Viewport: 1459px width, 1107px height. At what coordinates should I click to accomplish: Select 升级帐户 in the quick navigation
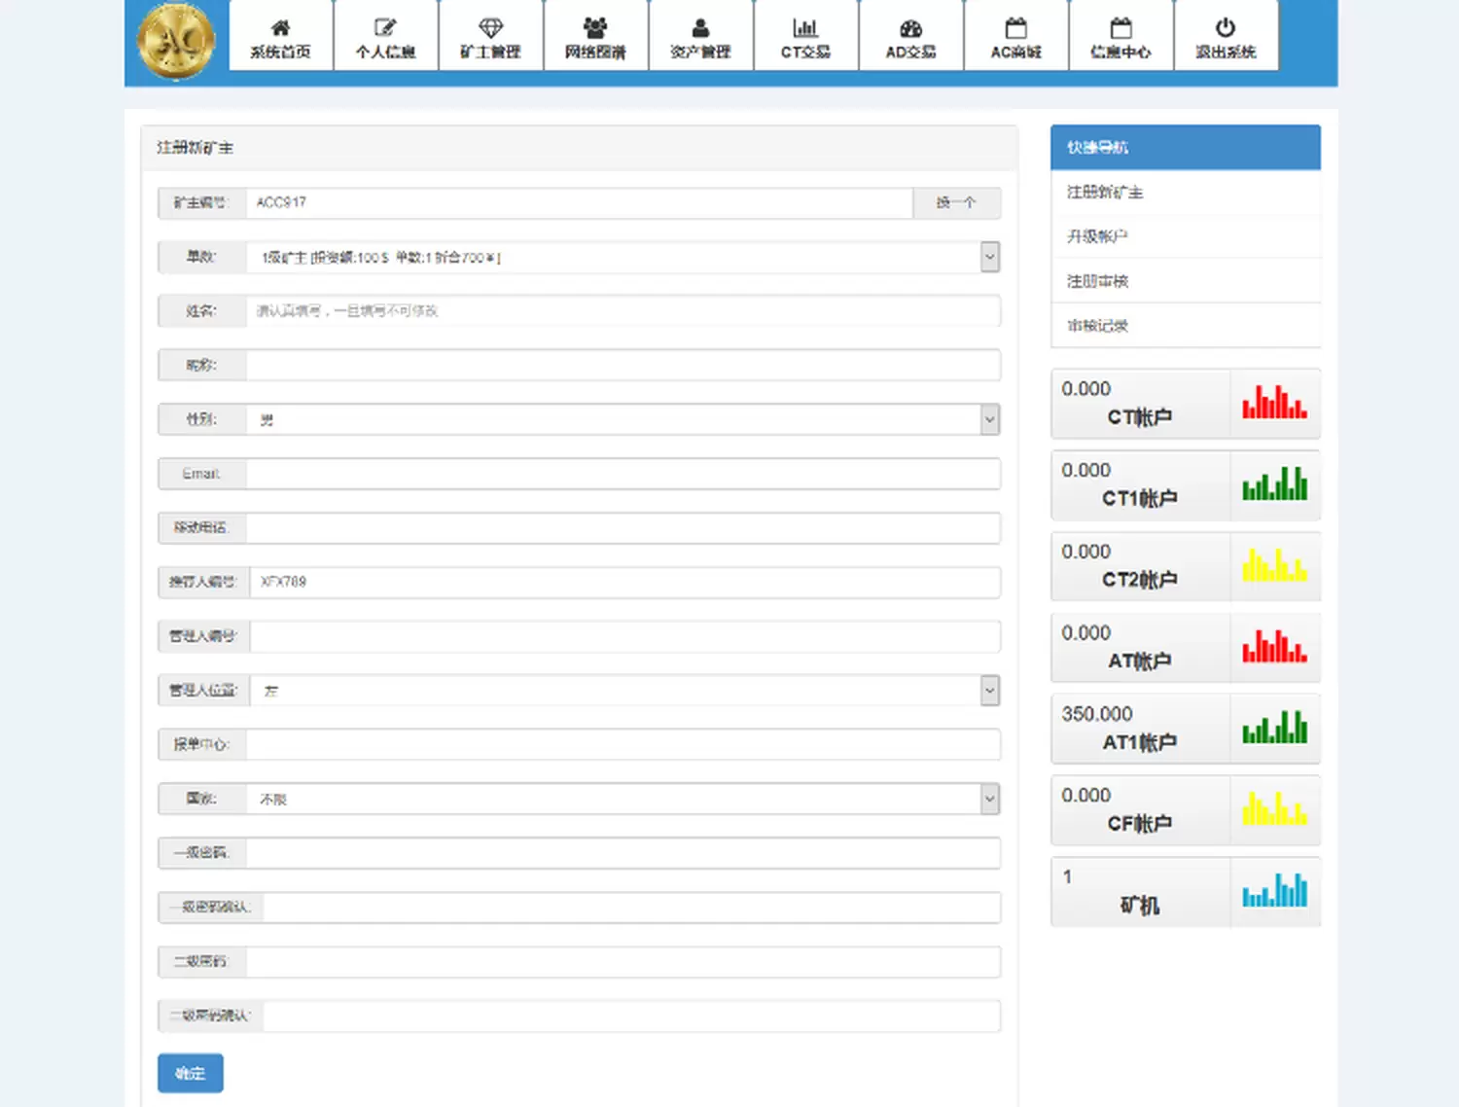[1097, 236]
